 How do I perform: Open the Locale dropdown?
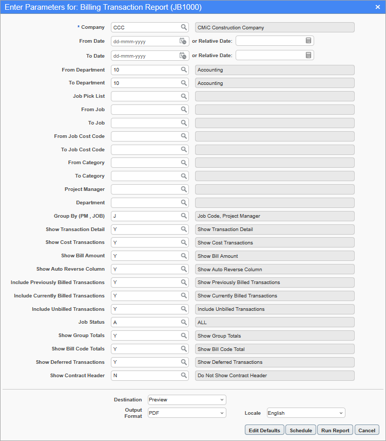(305, 413)
